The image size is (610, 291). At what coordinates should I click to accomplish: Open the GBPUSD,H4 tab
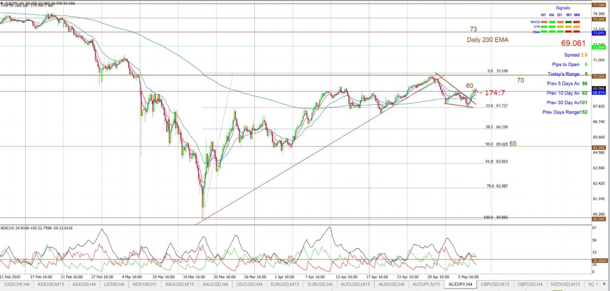coord(531,284)
